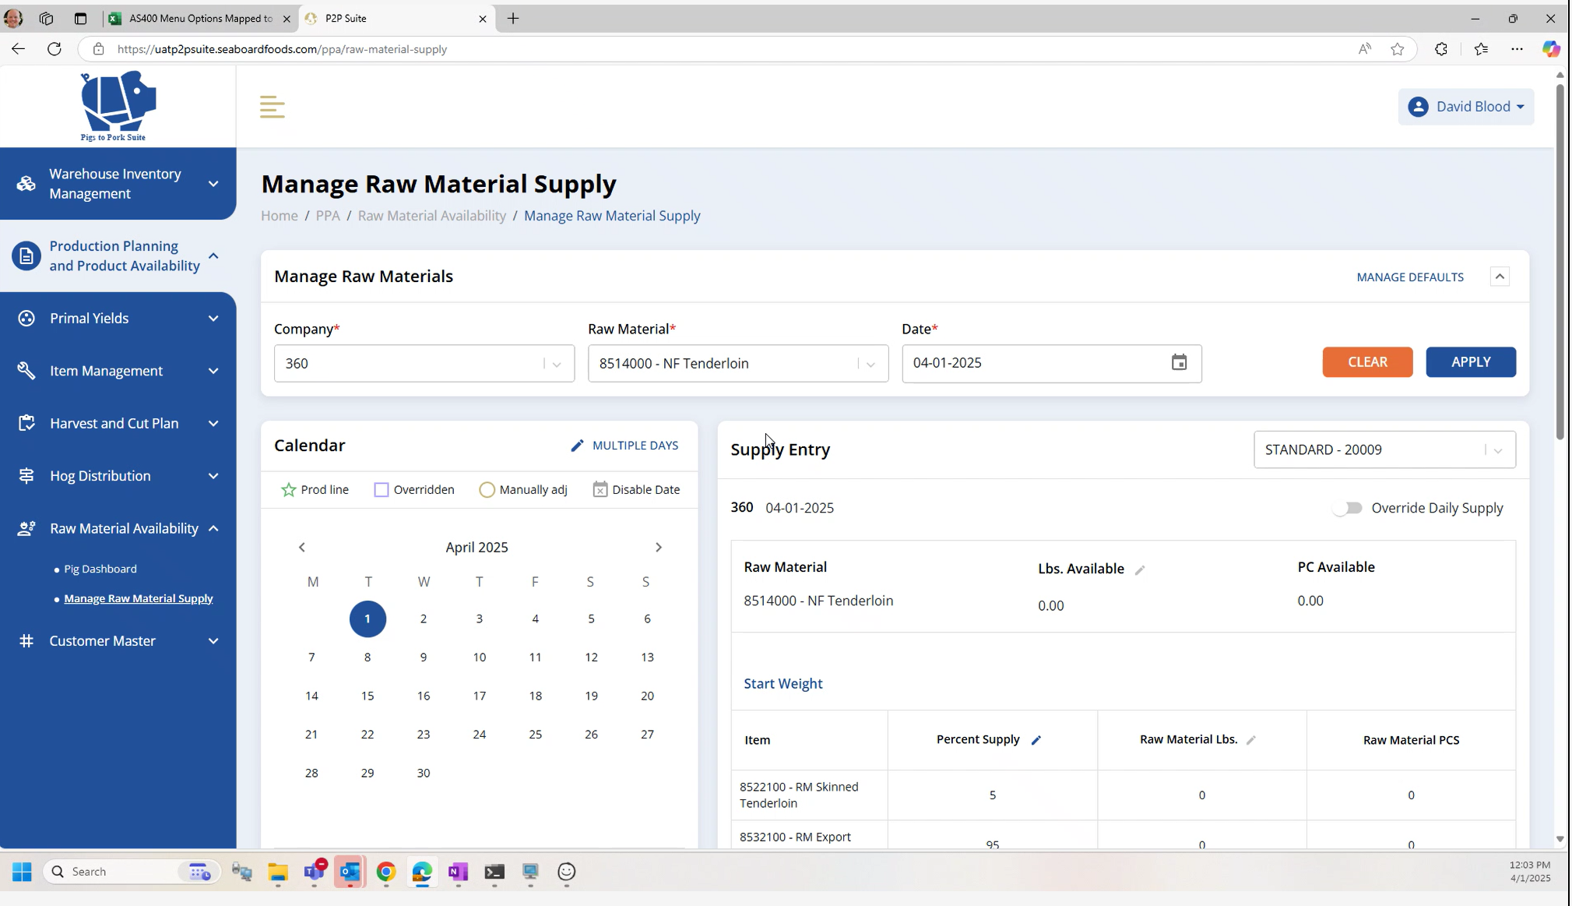1572x906 pixels.
Task: Click the Percent Supply edit pencil
Action: tap(1036, 741)
